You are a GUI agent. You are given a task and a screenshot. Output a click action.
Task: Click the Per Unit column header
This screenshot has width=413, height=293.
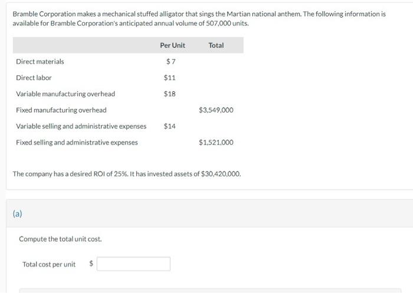[x=172, y=45]
